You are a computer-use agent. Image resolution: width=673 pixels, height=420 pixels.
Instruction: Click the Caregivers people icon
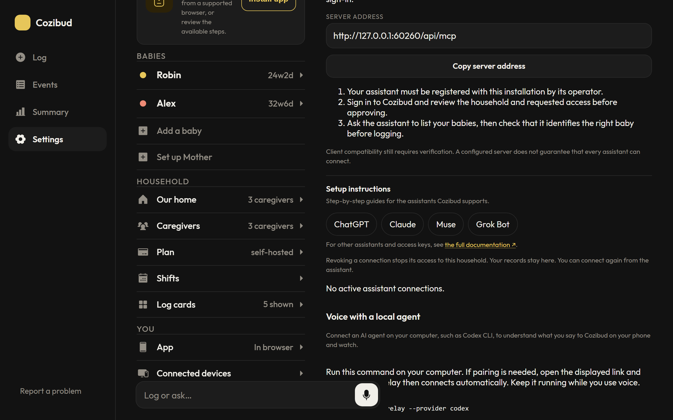point(143,226)
